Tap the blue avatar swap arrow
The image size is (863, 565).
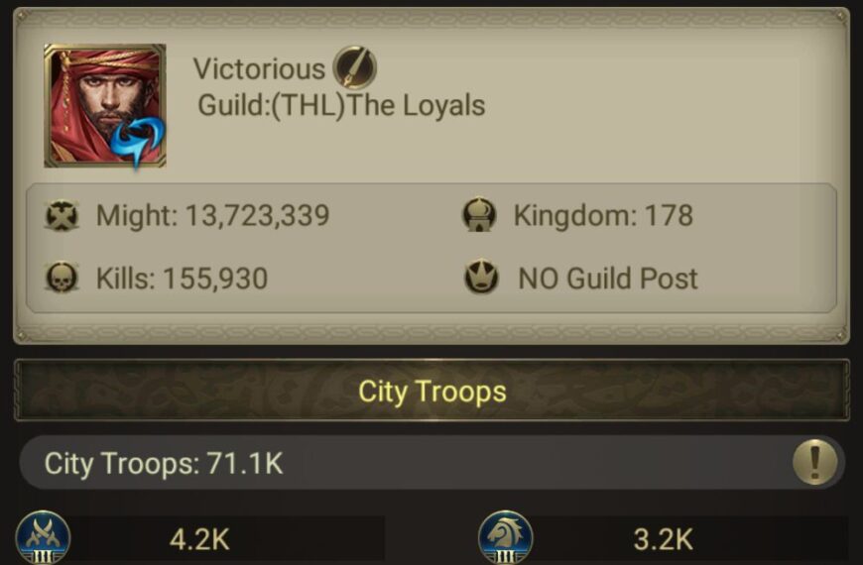(138, 142)
